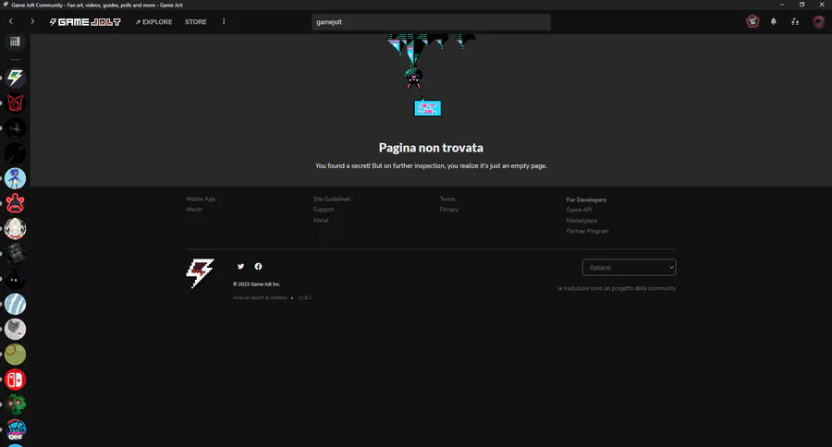Open the more options three-dot menu
This screenshot has height=447, width=832.
click(x=224, y=22)
